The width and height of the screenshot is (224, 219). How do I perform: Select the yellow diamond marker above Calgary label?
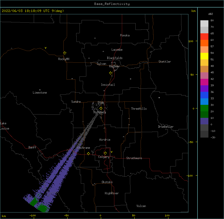105,153
